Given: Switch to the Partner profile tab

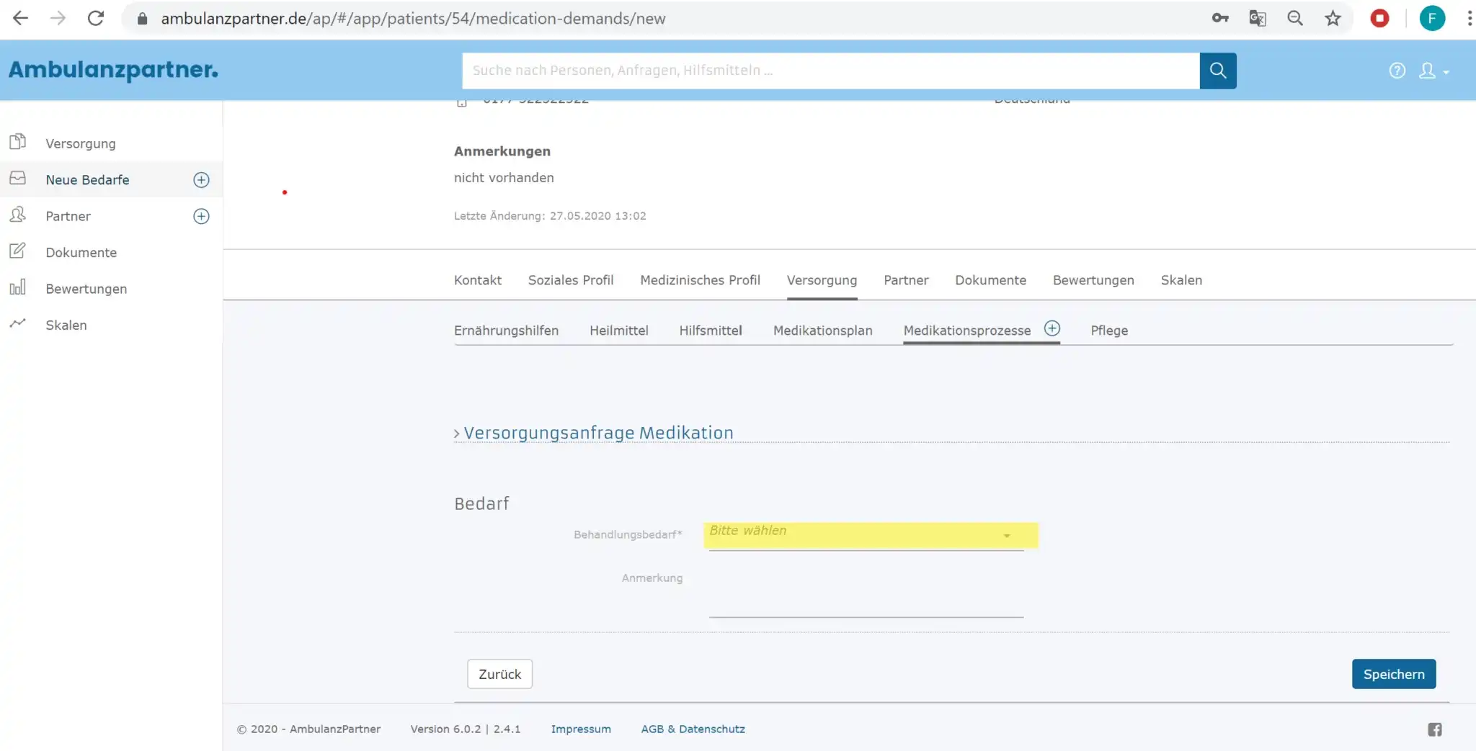Looking at the screenshot, I should 906,280.
